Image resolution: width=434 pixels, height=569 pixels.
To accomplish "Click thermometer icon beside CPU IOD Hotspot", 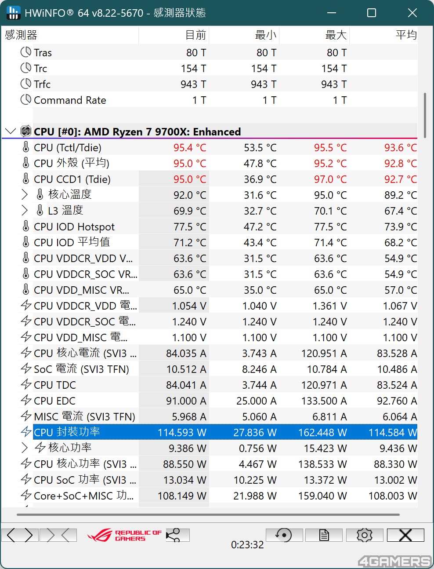I will [26, 226].
